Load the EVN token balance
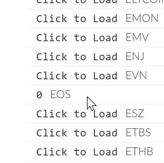164x163 pixels. coord(77,75)
